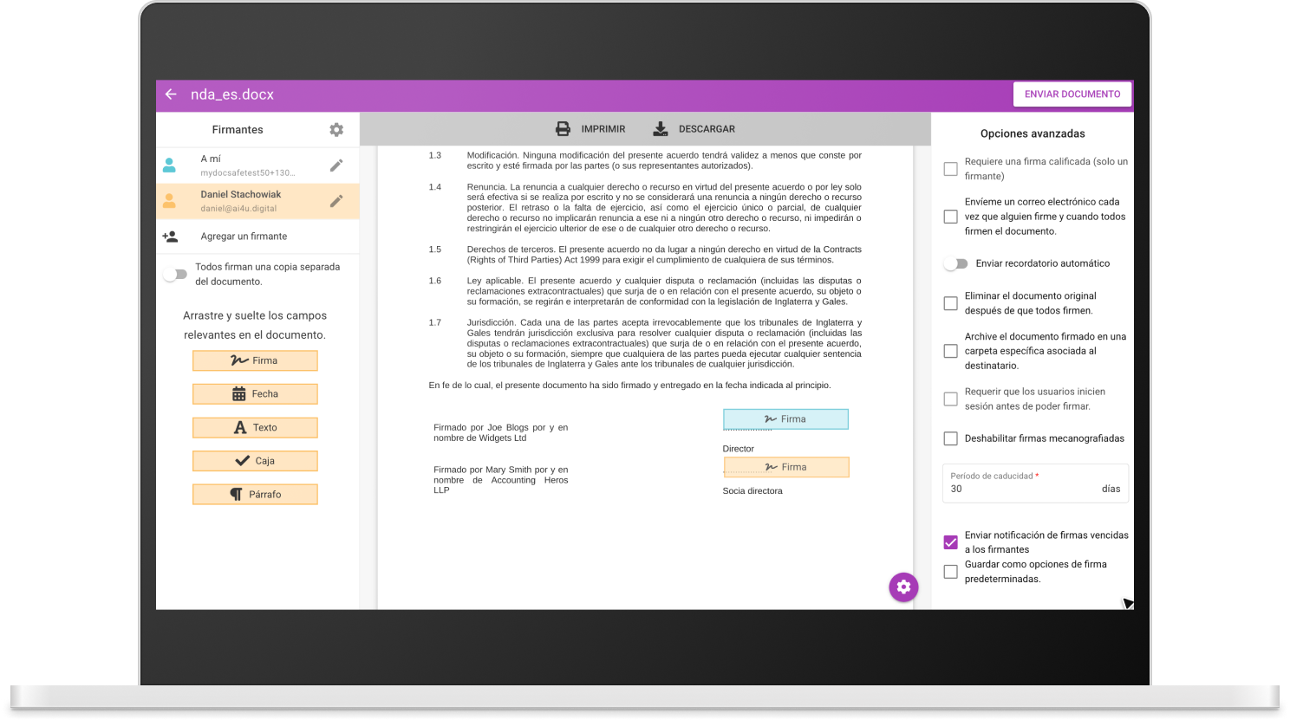Open the Firmantes settings gear
This screenshot has height=720, width=1290.
336,129
